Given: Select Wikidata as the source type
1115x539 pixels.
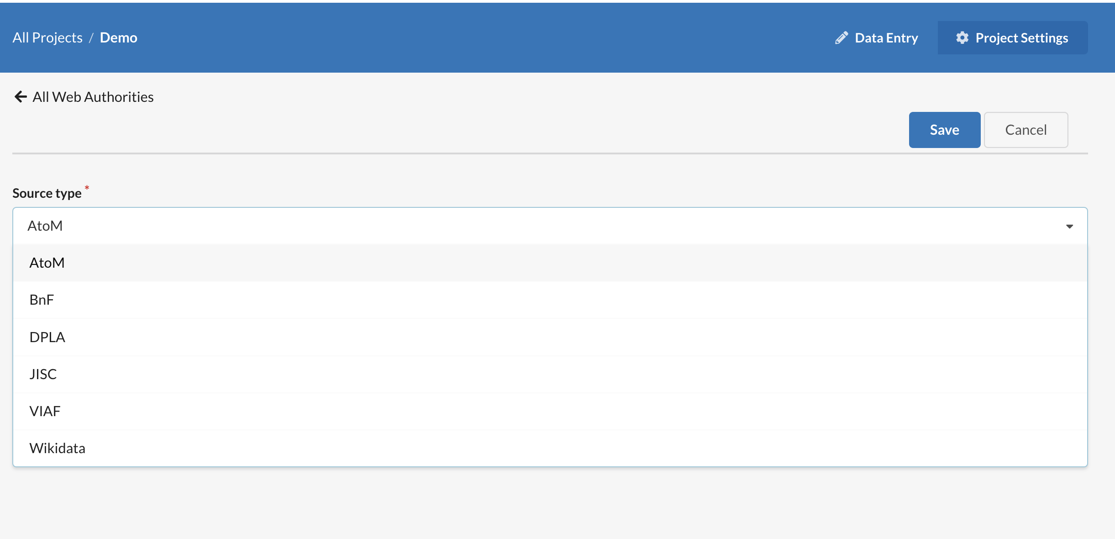Looking at the screenshot, I should 550,448.
